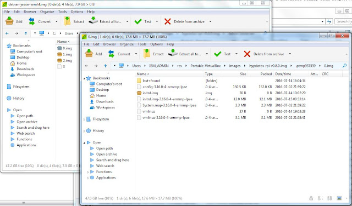This screenshot has height=206, width=352.
Task: Click Add icon in front 0.img window
Action: [x=89, y=54]
